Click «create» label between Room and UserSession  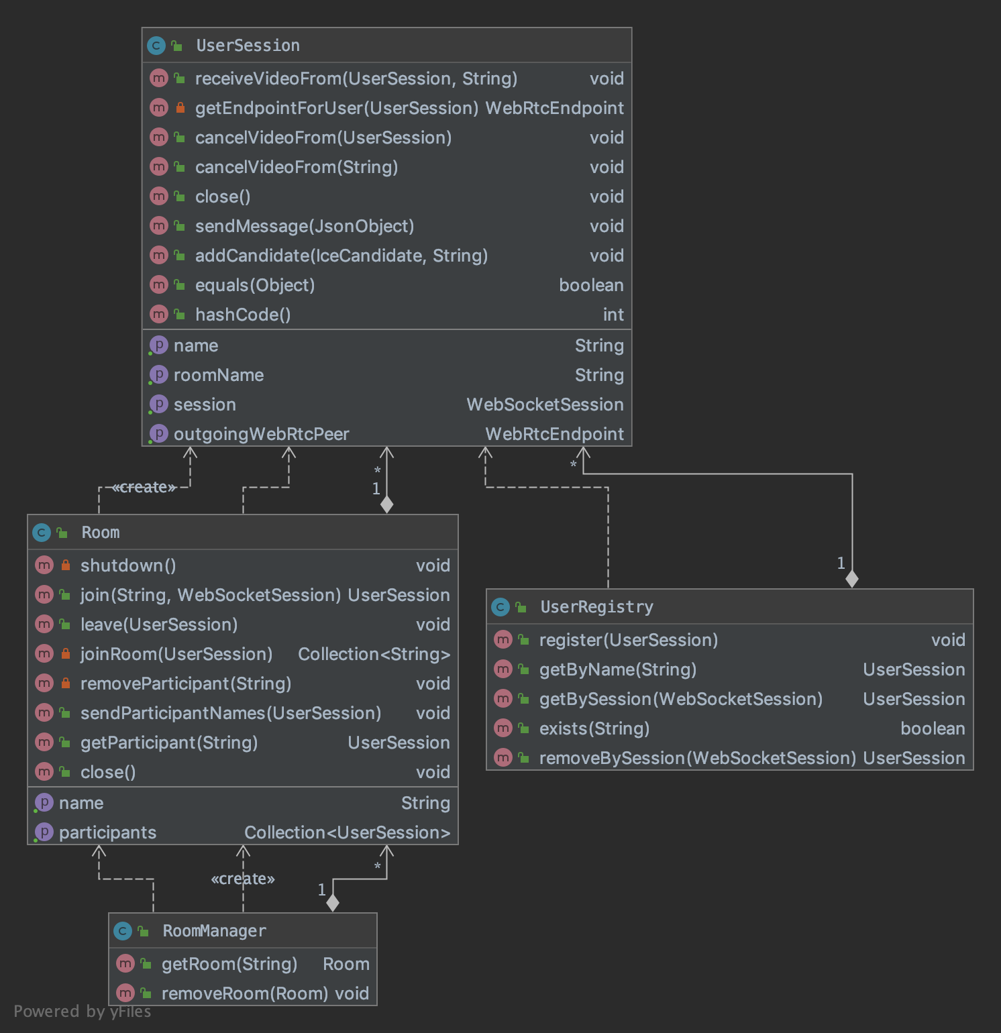pos(144,487)
